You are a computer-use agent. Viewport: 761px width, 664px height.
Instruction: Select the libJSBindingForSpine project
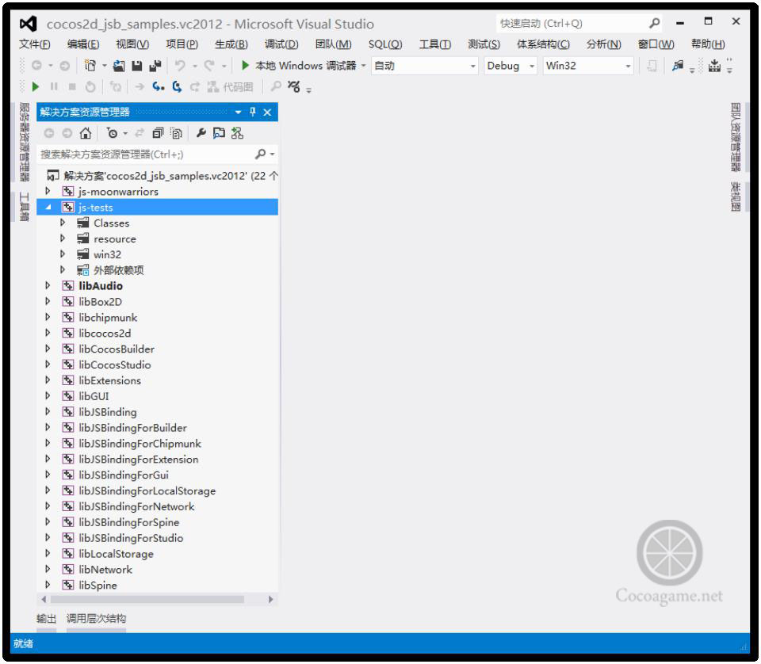tap(129, 522)
